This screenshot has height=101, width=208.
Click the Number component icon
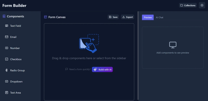coord(7,48)
